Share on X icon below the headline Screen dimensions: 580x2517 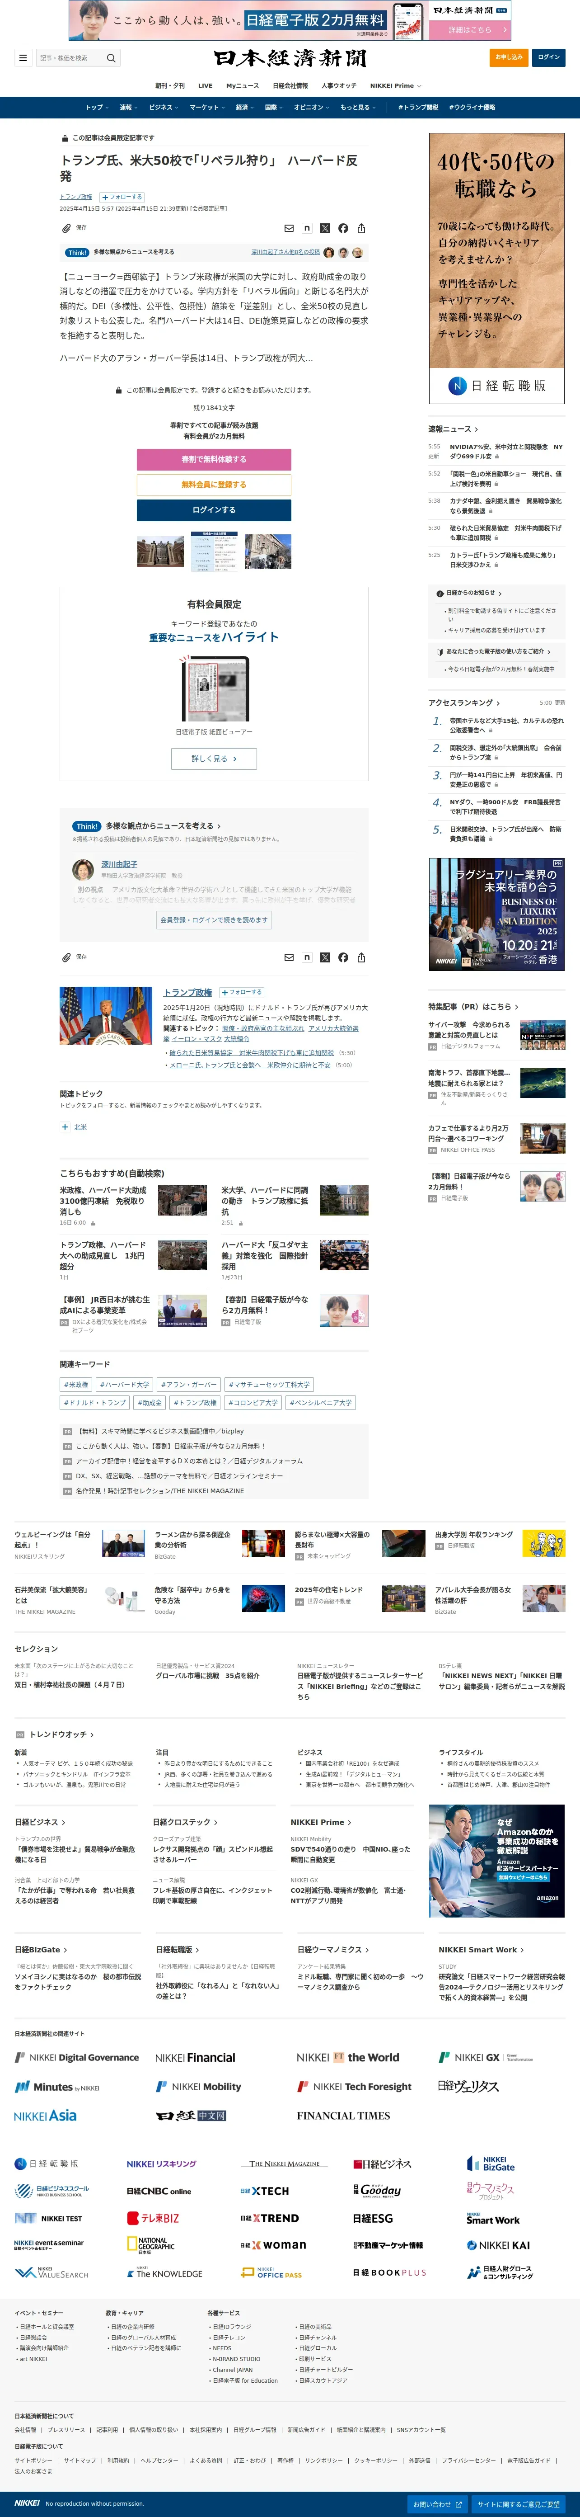[x=325, y=228]
